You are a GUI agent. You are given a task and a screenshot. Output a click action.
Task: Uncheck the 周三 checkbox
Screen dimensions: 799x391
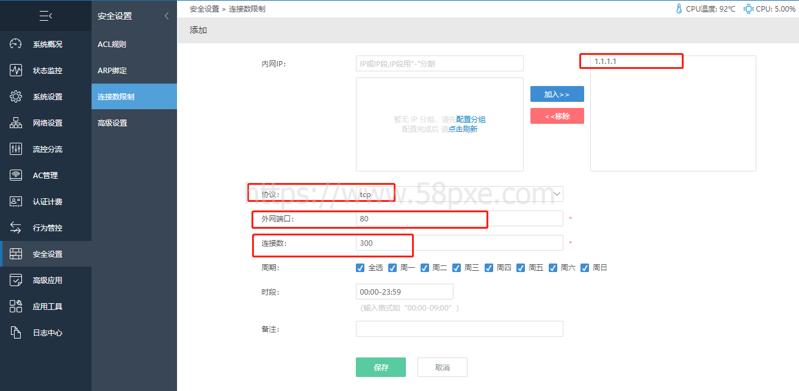coord(457,268)
